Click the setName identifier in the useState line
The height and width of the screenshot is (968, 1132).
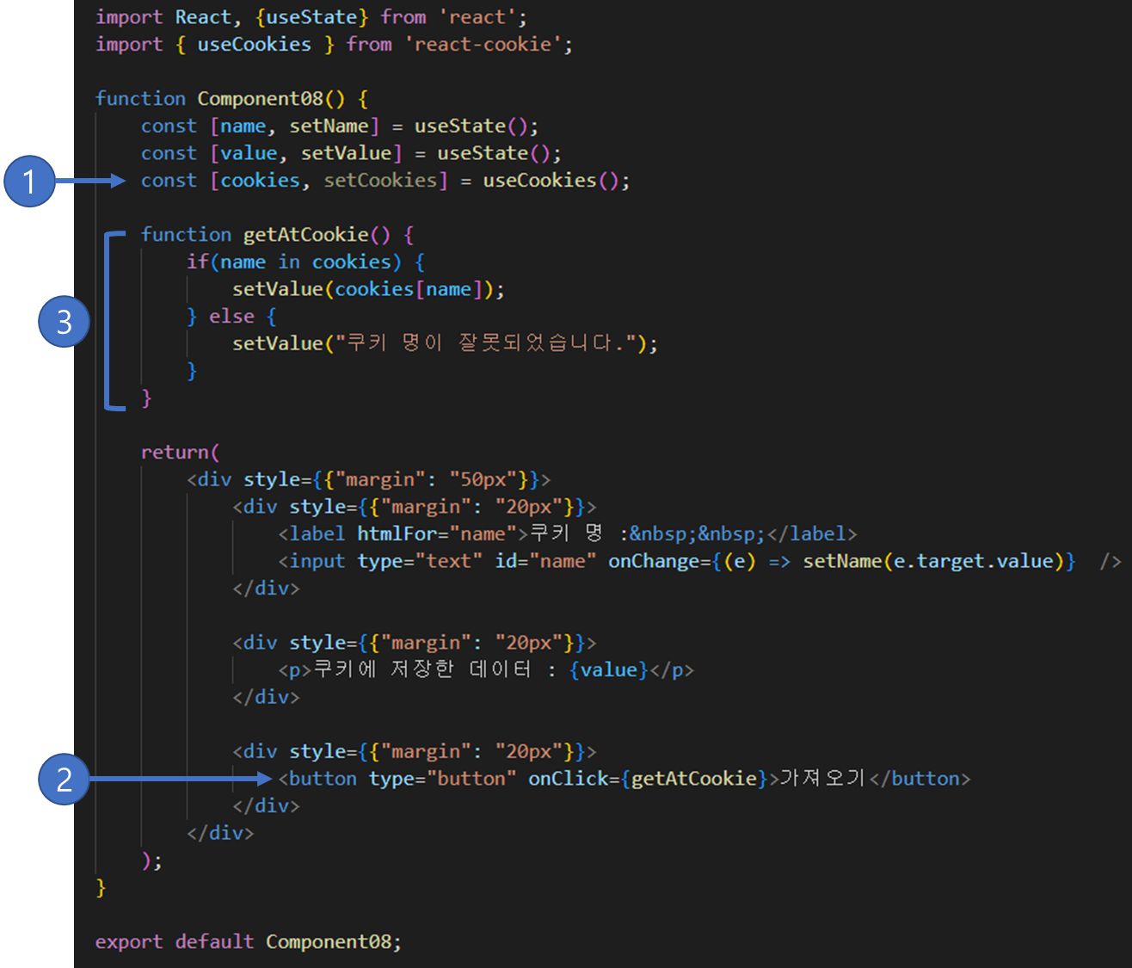tap(329, 126)
